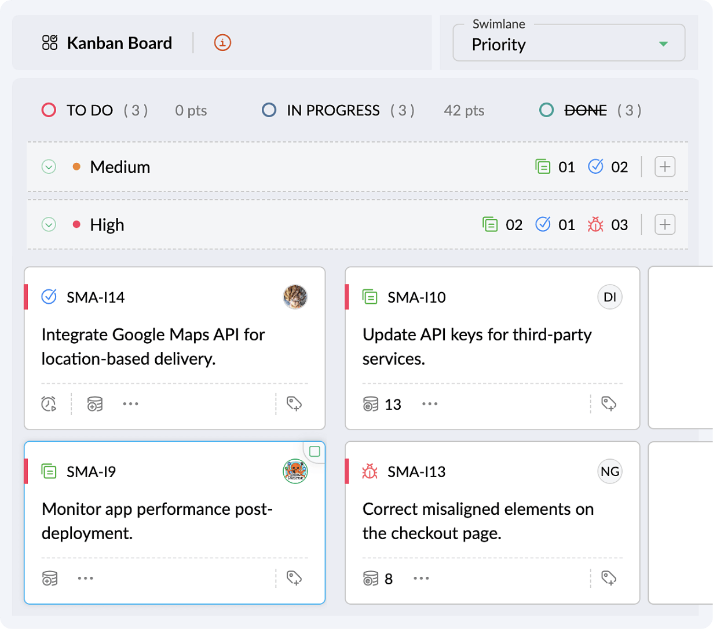Click assignee avatar on SMA-I14 card
The width and height of the screenshot is (713, 629).
coord(295,297)
